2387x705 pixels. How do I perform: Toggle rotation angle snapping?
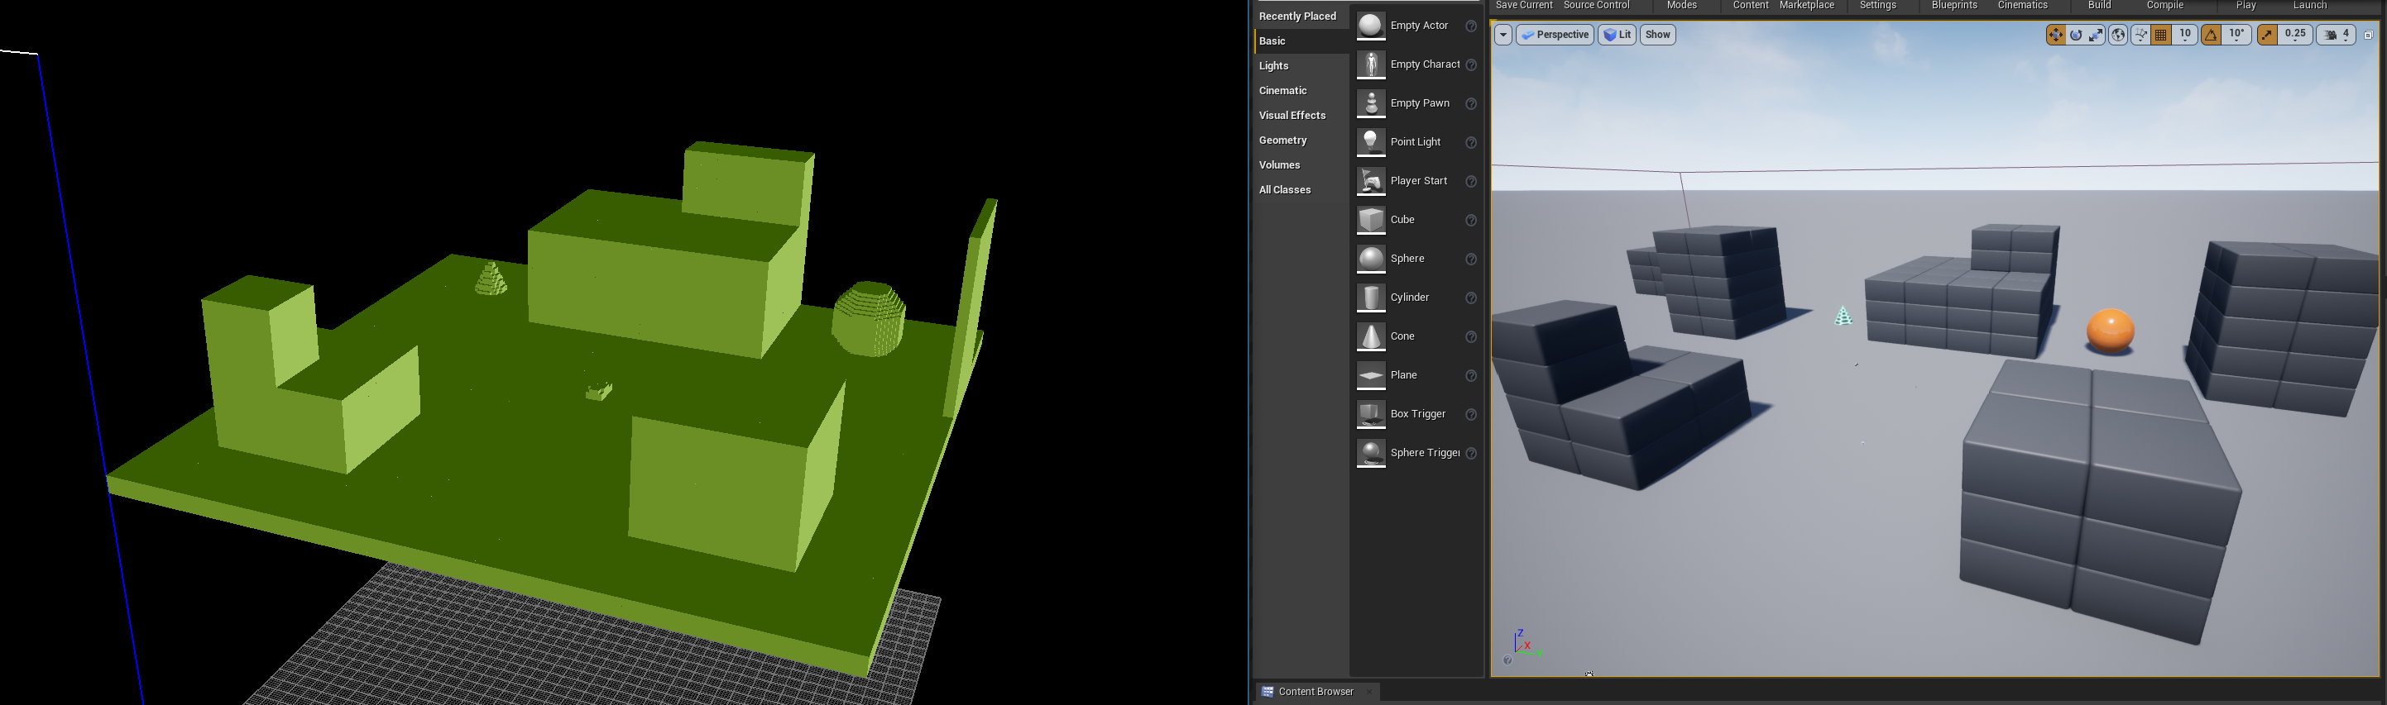click(2211, 36)
